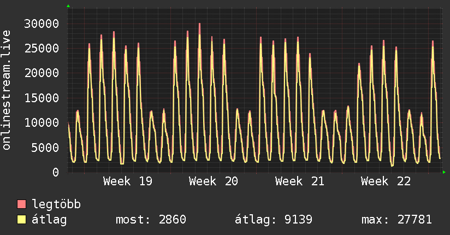Click the Week 19 axis label

128,181
